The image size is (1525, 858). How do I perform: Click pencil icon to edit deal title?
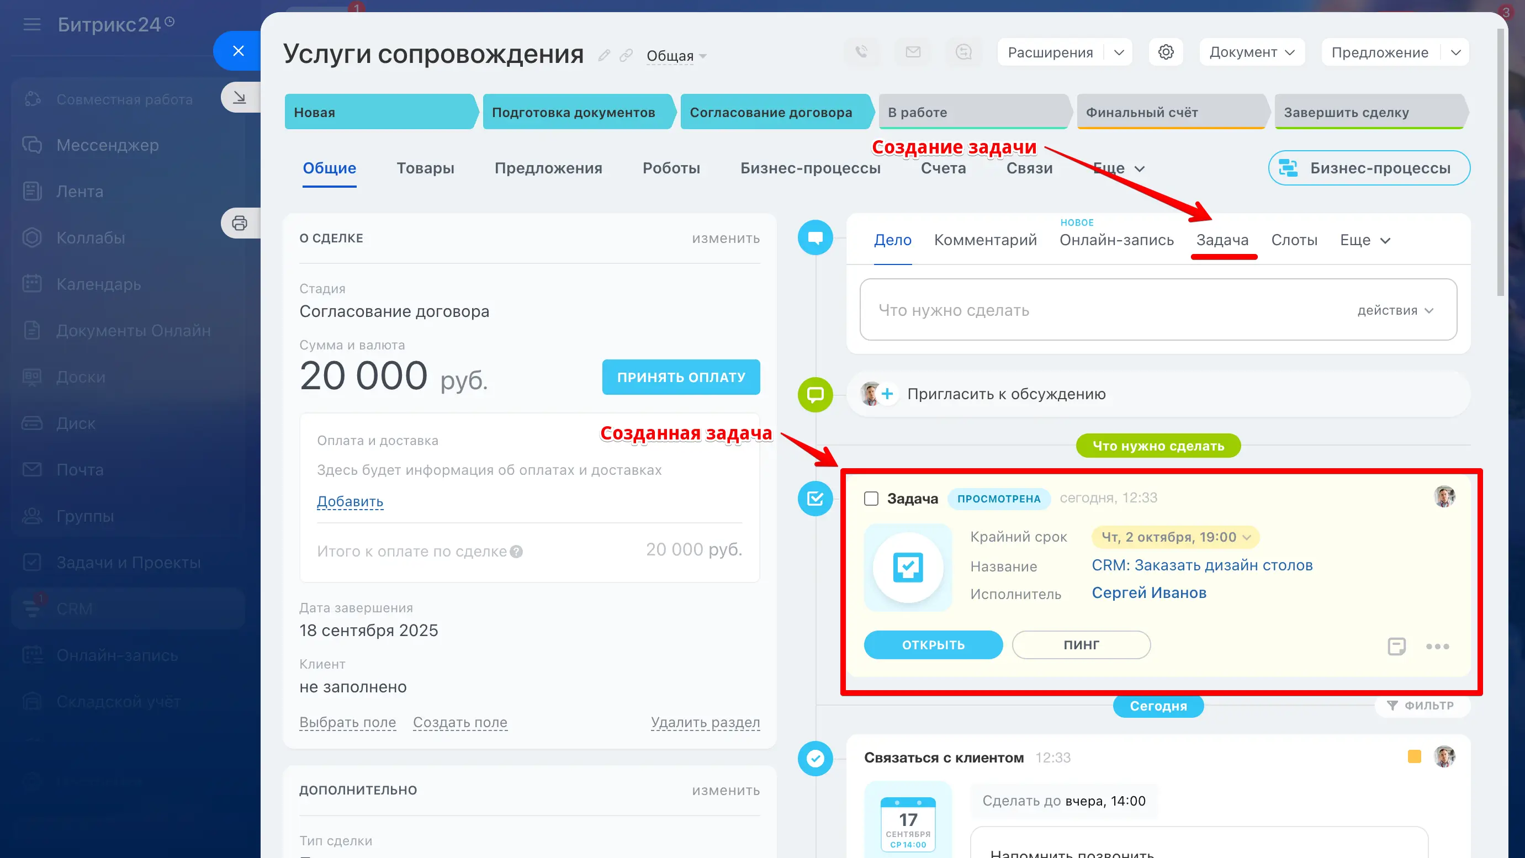pos(604,56)
